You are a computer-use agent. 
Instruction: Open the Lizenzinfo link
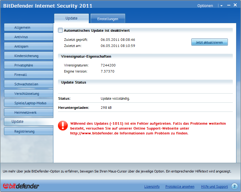152,187
